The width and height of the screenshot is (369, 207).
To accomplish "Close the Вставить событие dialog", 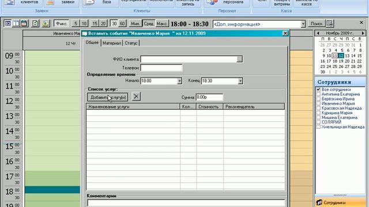I will (285, 33).
